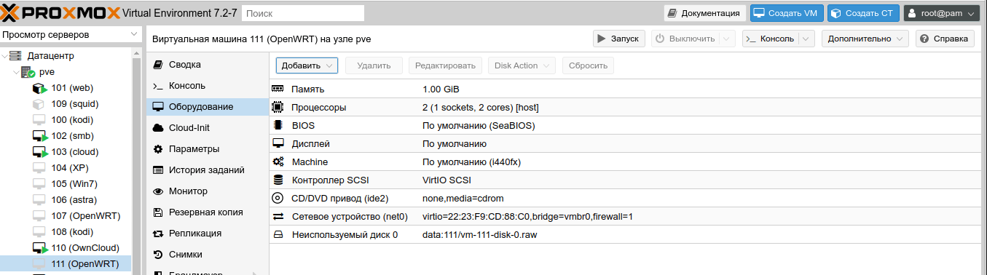Image resolution: width=987 pixels, height=275 pixels.
Task: Expand the Дополнительно menu
Action: point(865,39)
